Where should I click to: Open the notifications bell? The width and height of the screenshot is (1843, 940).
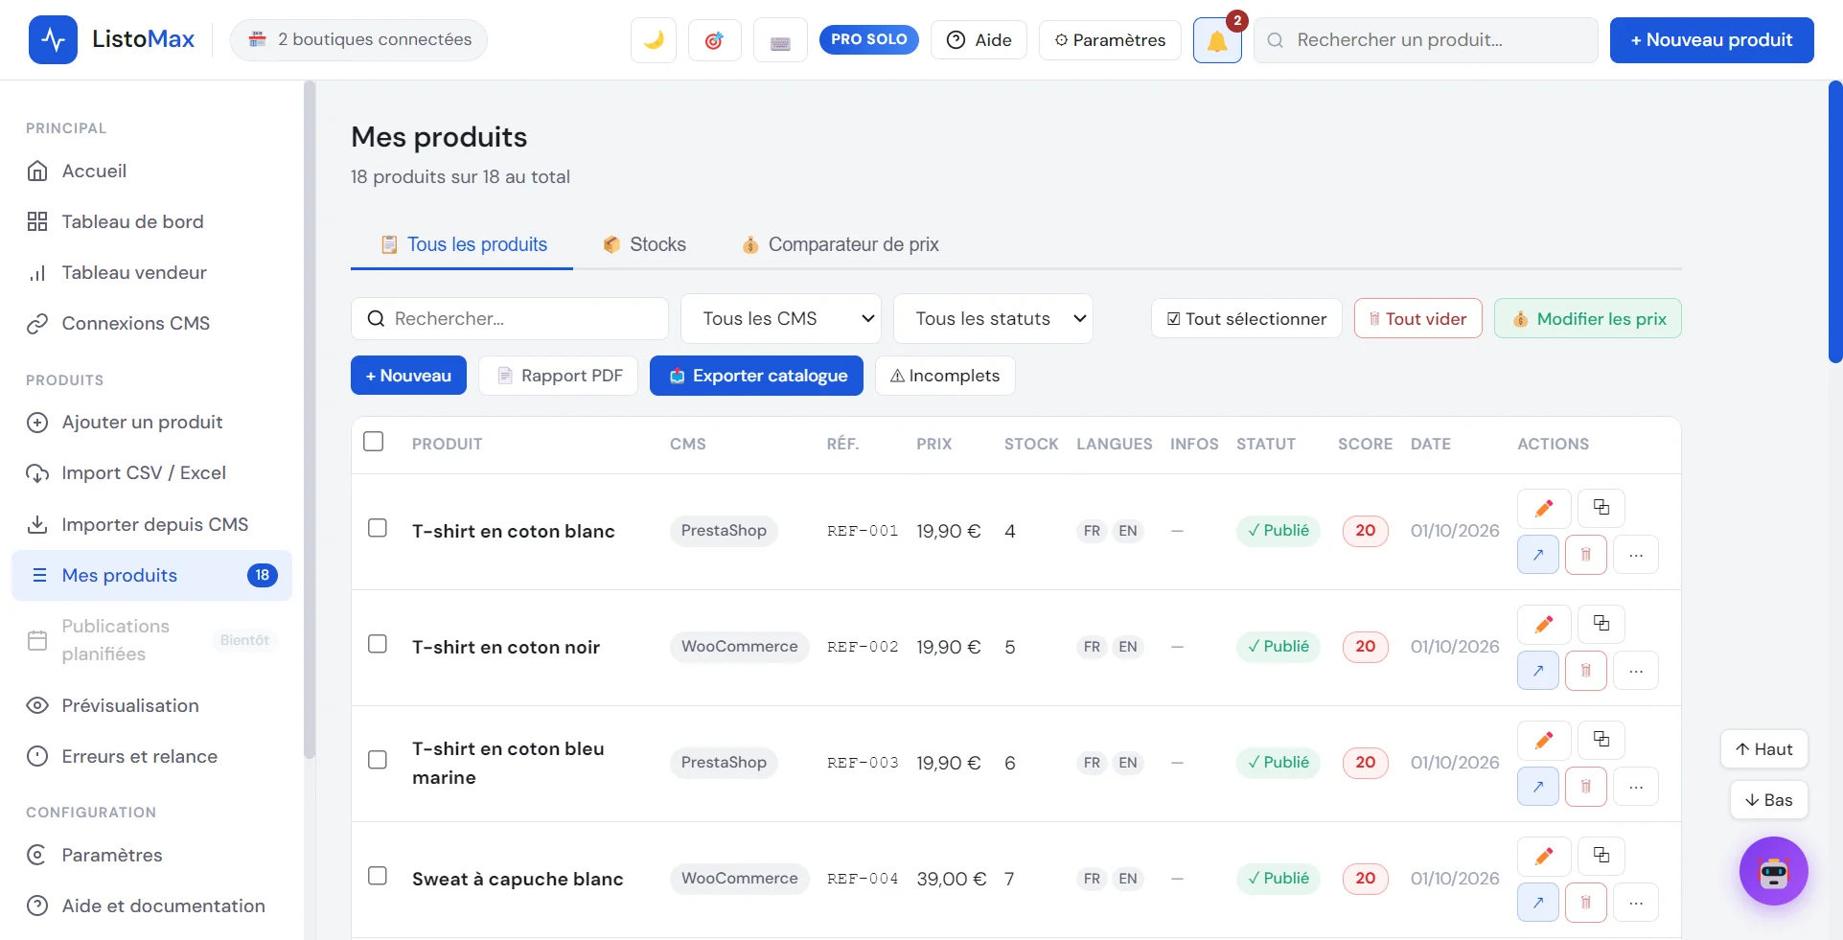click(x=1217, y=40)
